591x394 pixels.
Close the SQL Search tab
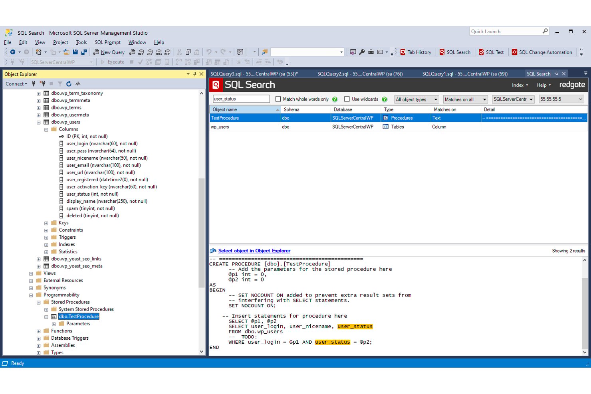pos(564,73)
